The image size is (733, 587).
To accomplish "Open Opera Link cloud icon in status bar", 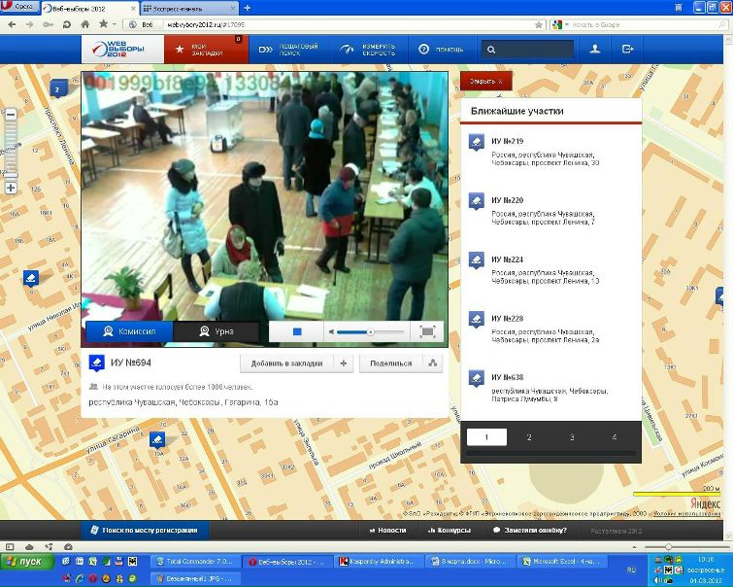I will [x=29, y=547].
